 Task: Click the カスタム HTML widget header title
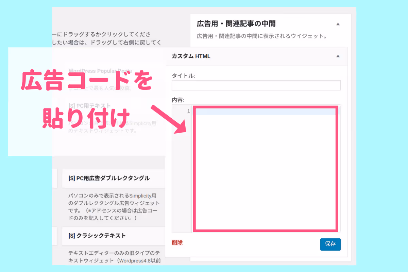coord(191,56)
